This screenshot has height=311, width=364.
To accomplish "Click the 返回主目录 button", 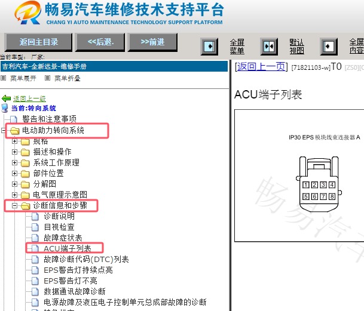I will tap(38, 42).
